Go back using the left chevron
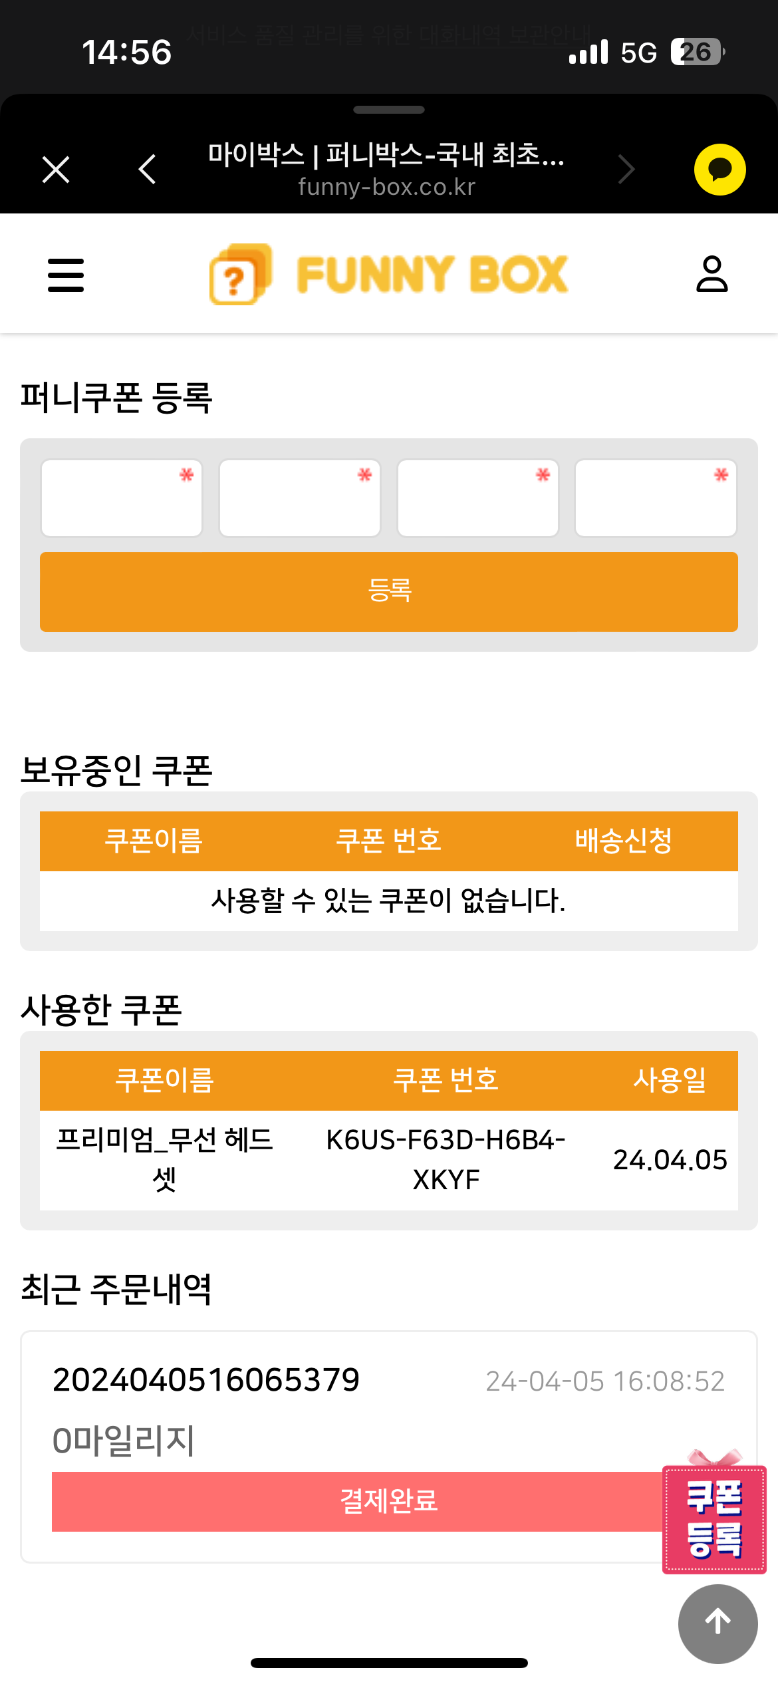The height and width of the screenshot is (1684, 778). click(148, 169)
